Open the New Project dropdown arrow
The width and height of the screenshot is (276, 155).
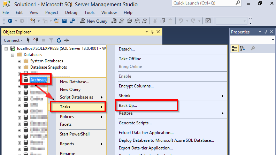point(39,21)
